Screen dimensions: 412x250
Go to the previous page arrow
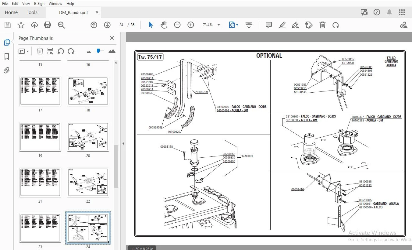94,25
